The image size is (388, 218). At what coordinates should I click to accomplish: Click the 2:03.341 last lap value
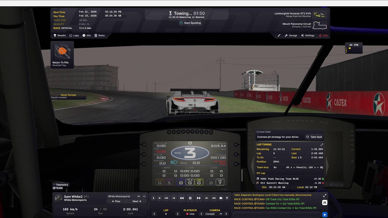(130, 209)
